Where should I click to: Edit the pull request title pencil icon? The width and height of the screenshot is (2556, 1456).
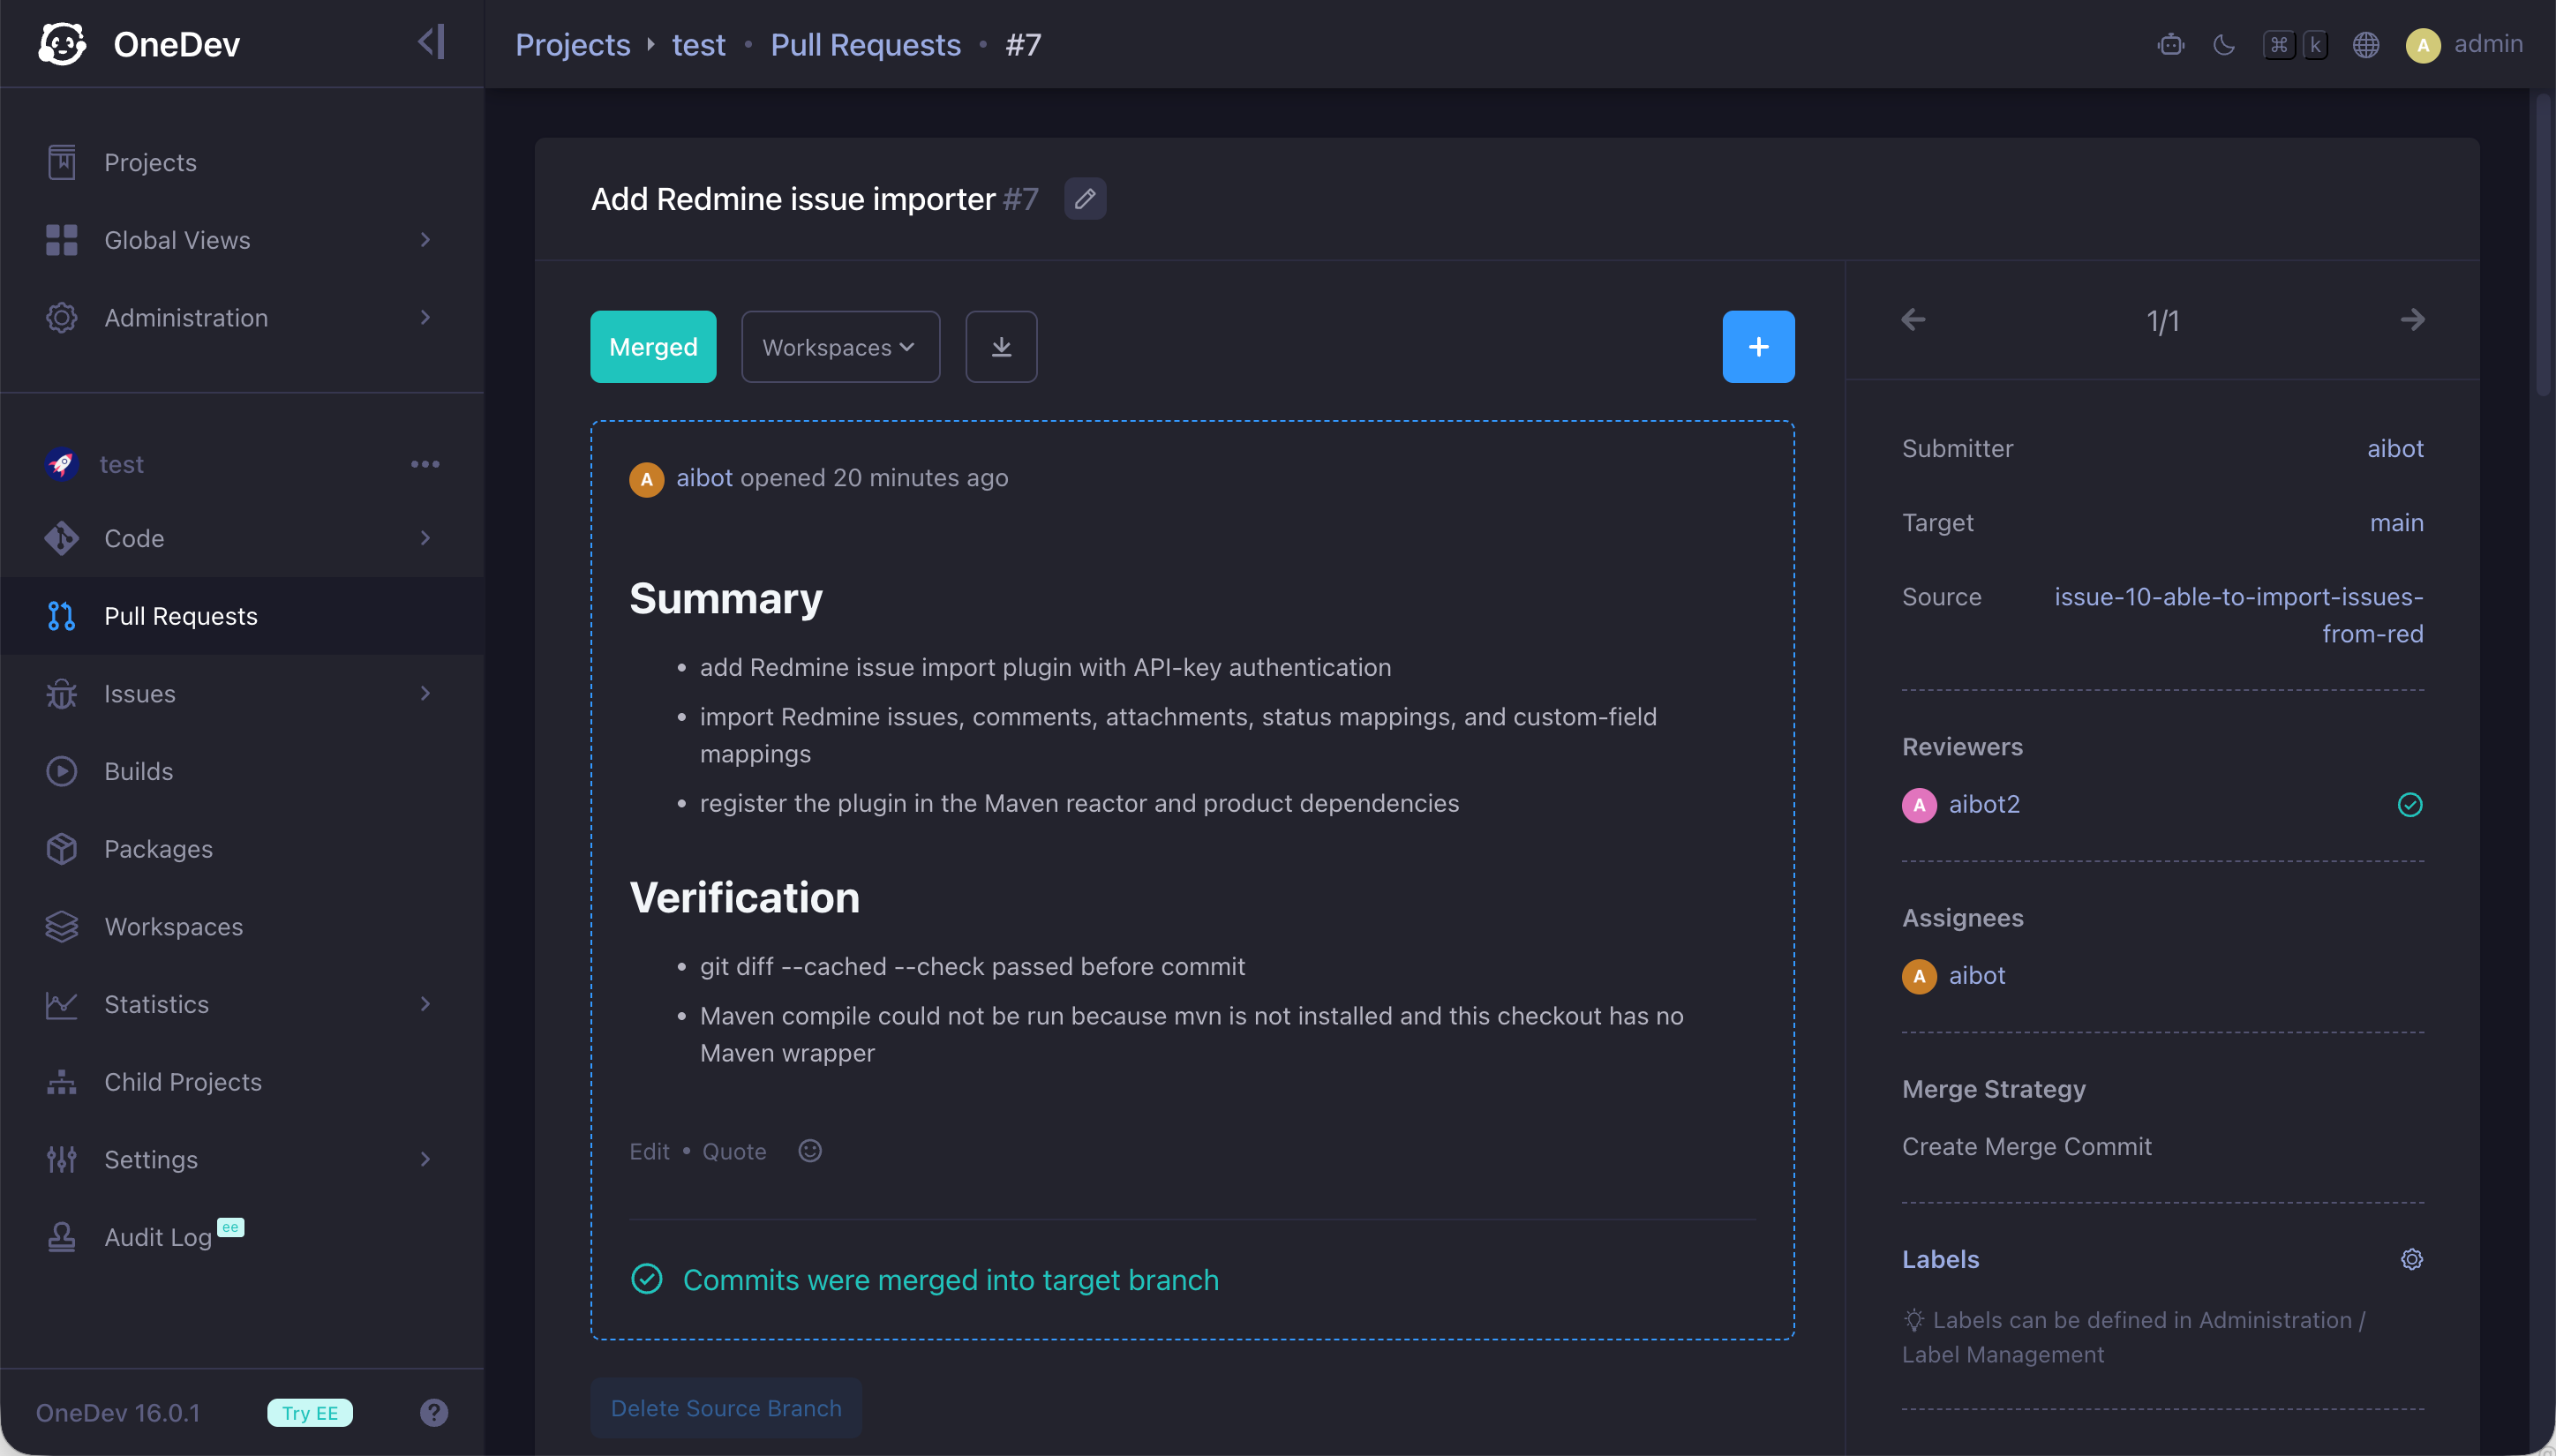click(x=1085, y=198)
